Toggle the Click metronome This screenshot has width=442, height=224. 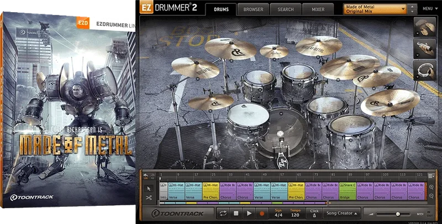[314, 214]
